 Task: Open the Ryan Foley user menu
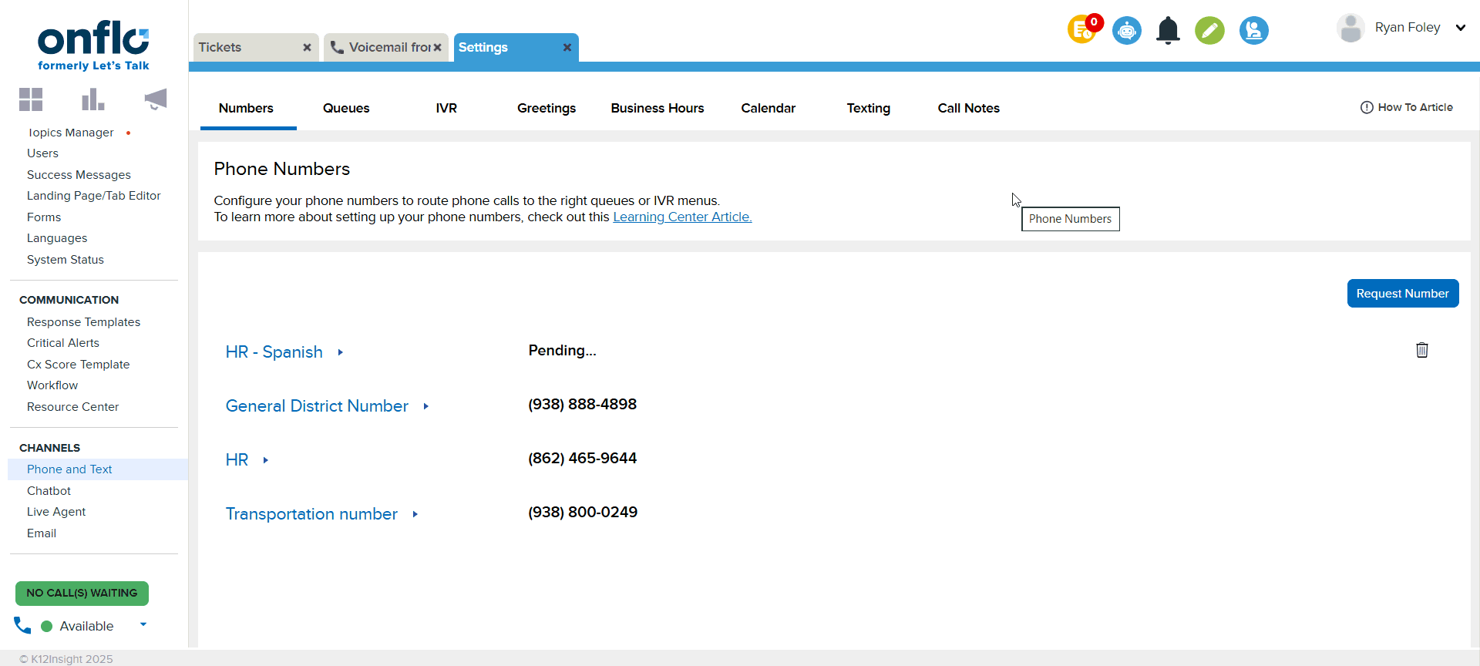[1459, 28]
